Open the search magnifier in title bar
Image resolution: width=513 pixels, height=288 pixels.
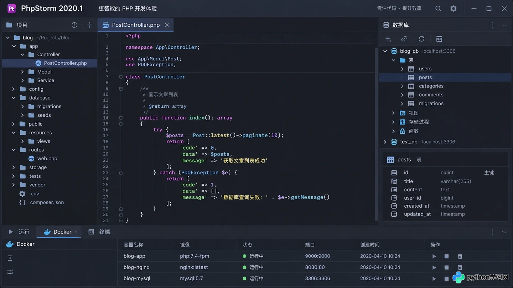pos(438,9)
